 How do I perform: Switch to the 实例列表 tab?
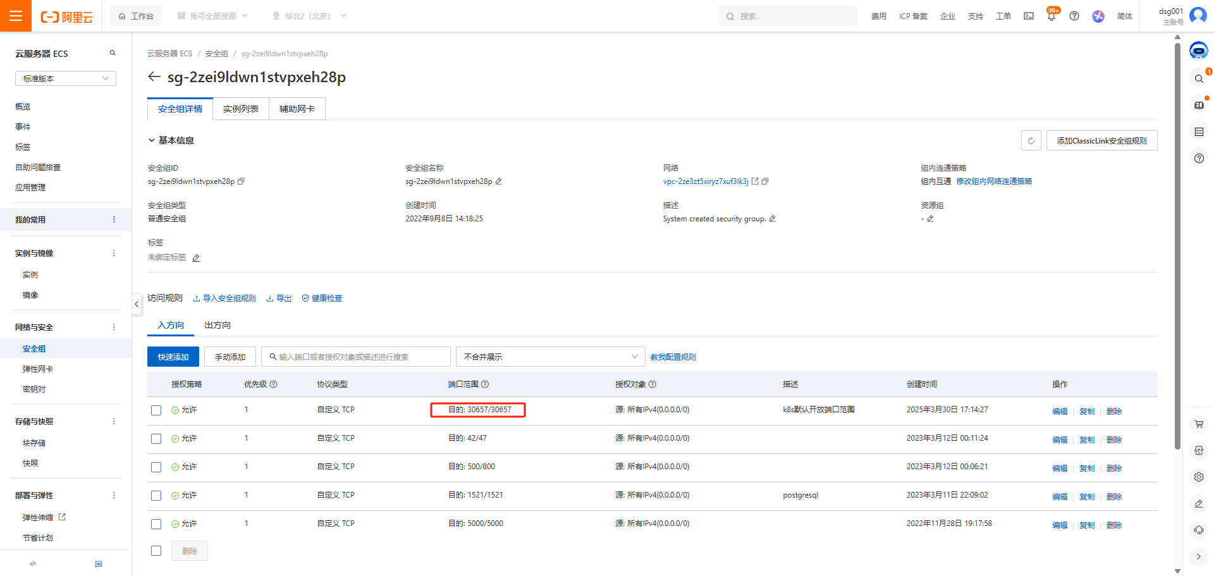tap(241, 109)
